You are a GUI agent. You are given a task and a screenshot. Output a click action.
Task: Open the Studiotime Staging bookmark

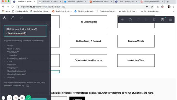click(106, 11)
